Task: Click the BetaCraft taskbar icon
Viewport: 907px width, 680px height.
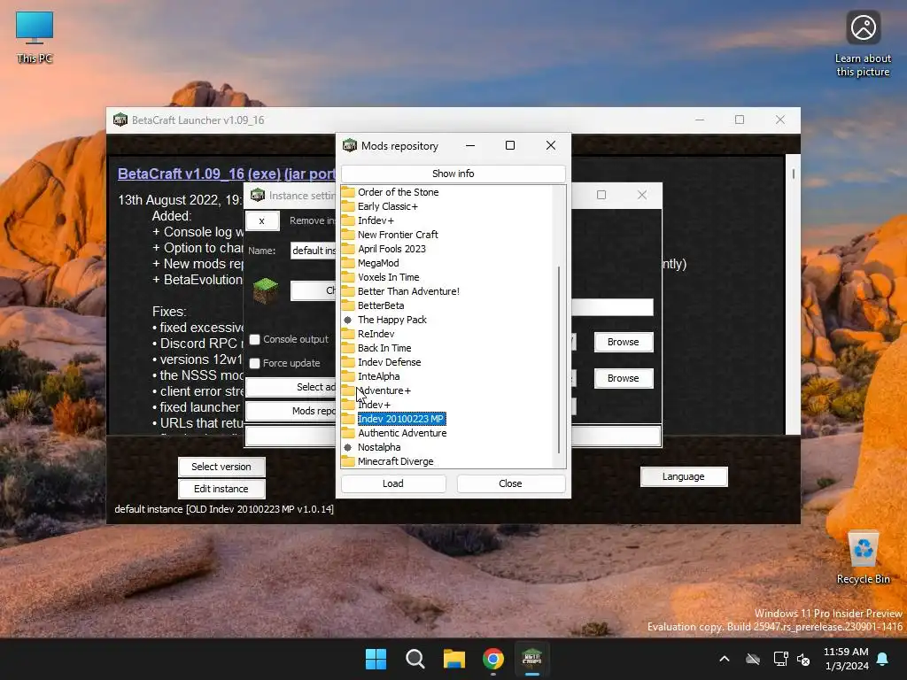Action: pyautogui.click(x=532, y=659)
